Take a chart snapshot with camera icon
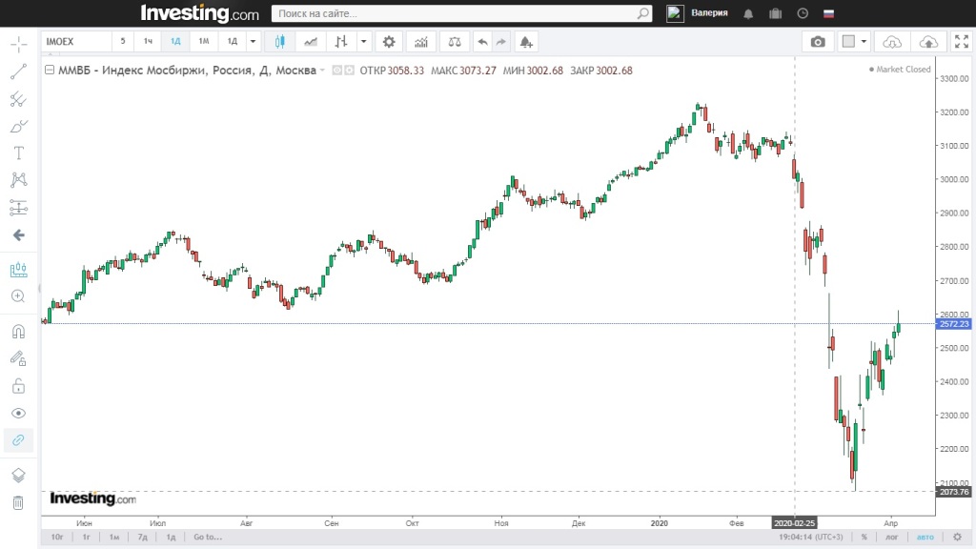Image resolution: width=976 pixels, height=549 pixels. pos(818,42)
